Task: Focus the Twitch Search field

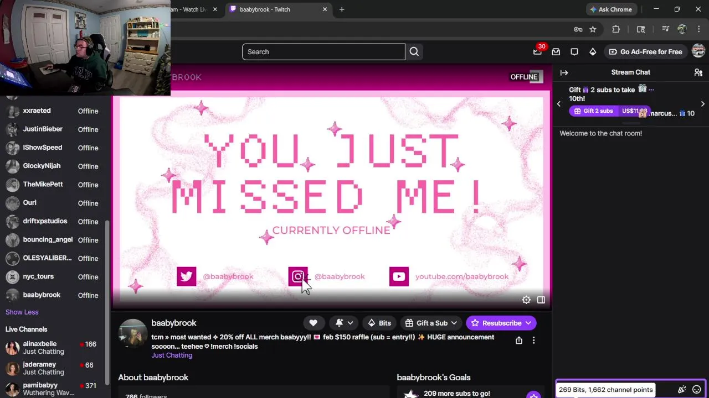Action: click(323, 52)
